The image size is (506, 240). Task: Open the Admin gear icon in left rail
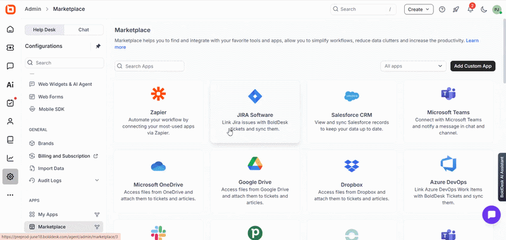10,177
